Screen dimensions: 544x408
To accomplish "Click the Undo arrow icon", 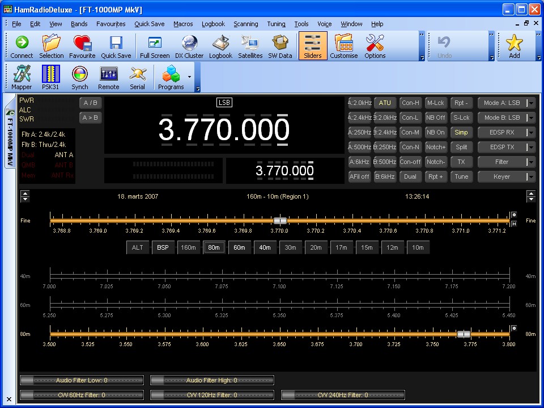I will (x=444, y=46).
